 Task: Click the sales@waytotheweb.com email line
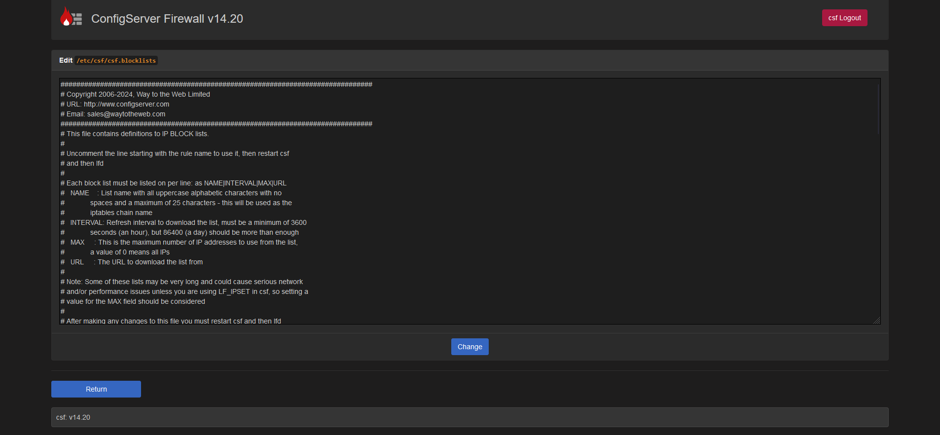[113, 114]
